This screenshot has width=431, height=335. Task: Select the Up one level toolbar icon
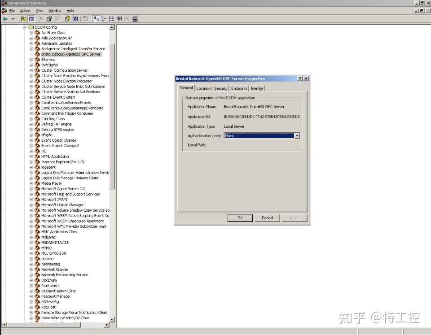tap(23, 19)
